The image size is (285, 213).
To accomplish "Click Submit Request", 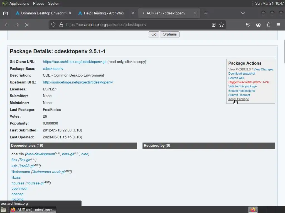I will (239, 95).
